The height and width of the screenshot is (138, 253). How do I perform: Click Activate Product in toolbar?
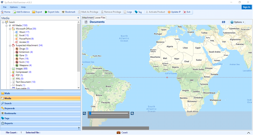(155, 12)
